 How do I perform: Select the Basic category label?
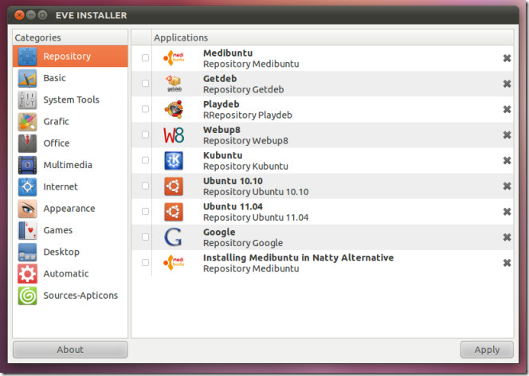55,78
